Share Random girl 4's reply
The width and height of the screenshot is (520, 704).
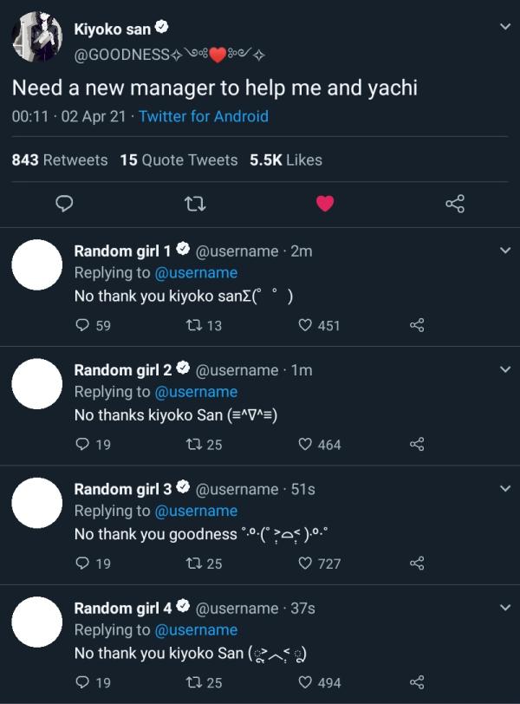click(x=417, y=682)
